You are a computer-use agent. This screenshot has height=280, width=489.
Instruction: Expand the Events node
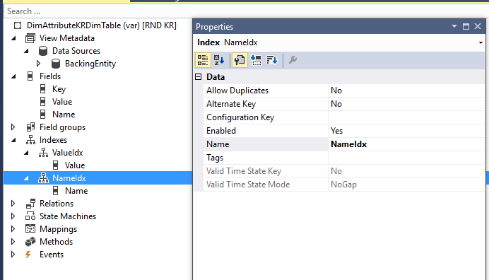[13, 255]
